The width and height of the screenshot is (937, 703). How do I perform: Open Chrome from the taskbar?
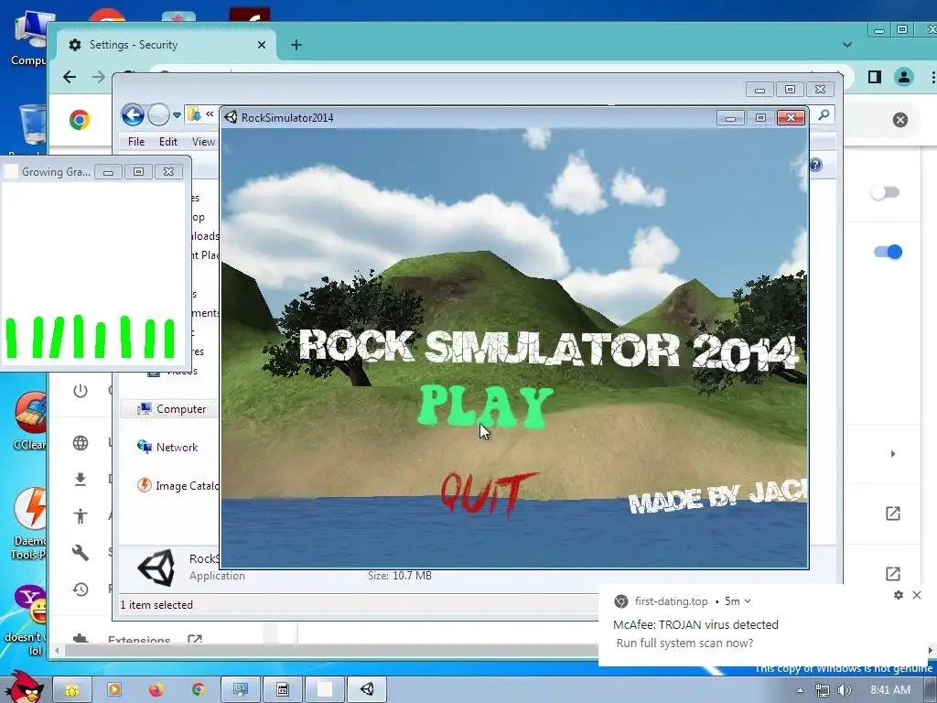tap(199, 690)
